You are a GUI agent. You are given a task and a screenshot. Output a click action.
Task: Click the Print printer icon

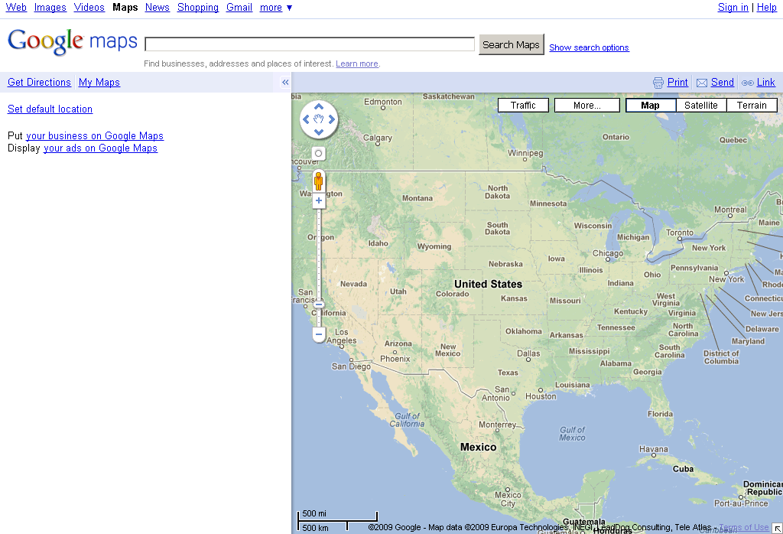tap(658, 82)
